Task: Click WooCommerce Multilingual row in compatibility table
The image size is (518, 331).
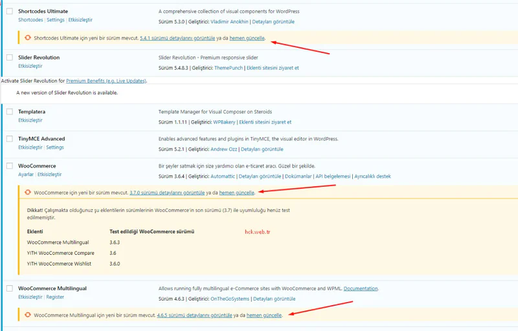Action: point(58,242)
